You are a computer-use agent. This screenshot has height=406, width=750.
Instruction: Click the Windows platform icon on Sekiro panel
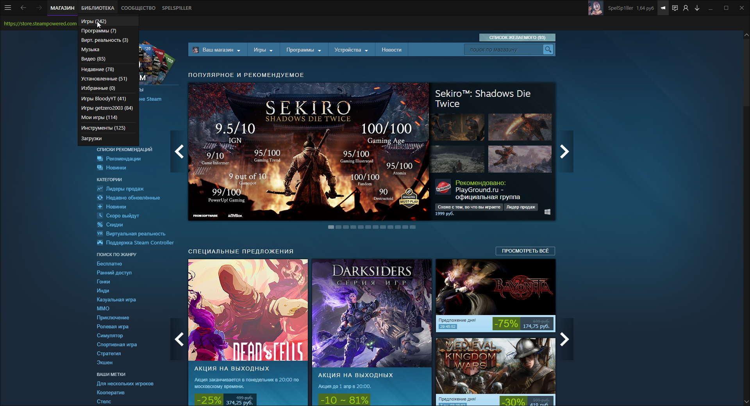(547, 212)
